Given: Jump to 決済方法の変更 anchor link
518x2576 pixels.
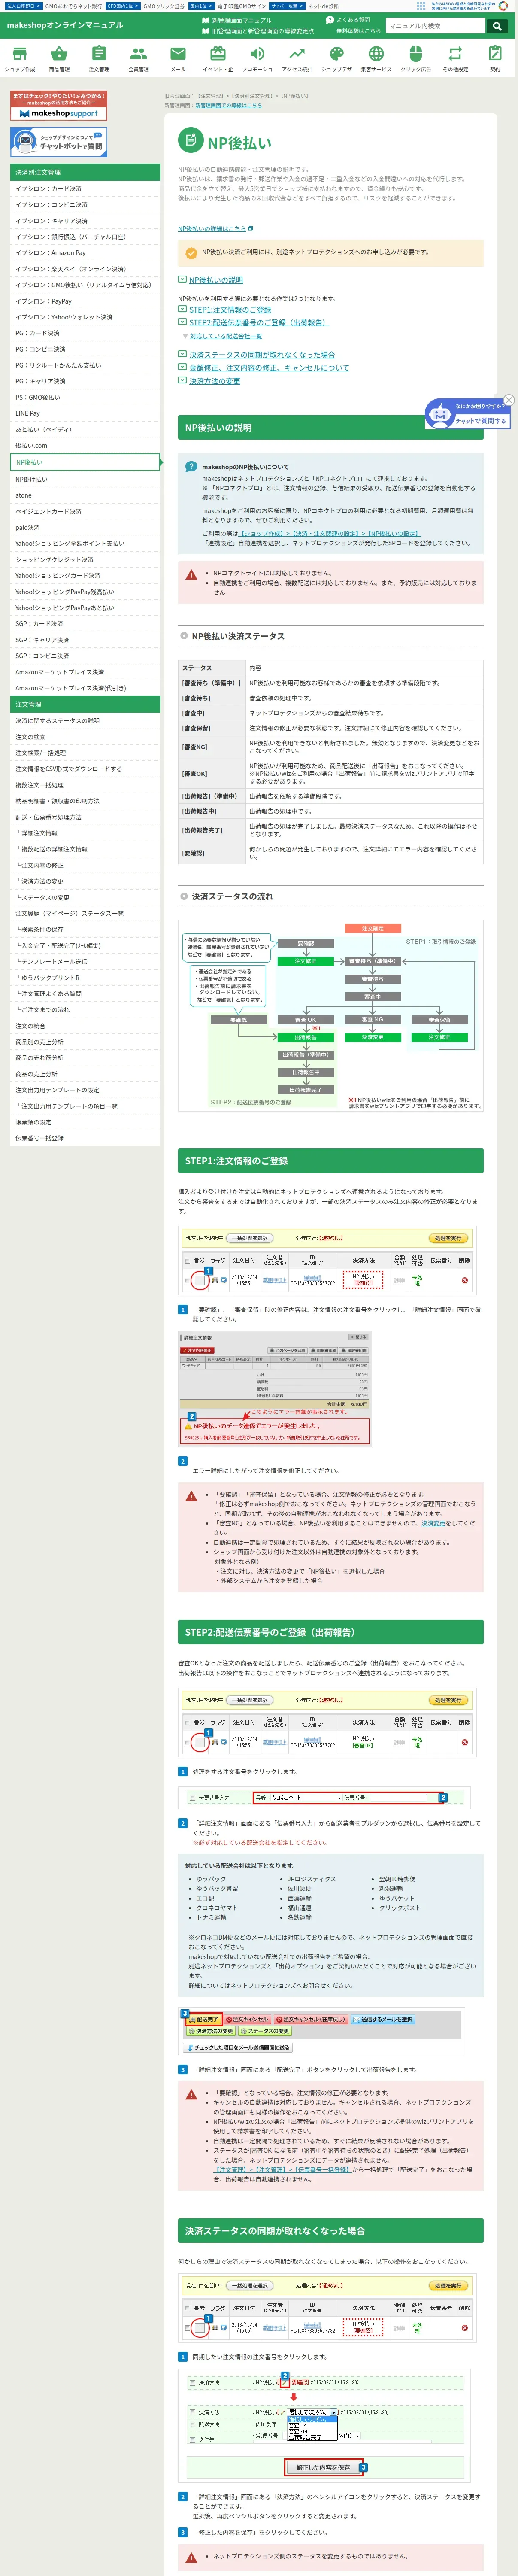Looking at the screenshot, I should (x=214, y=381).
